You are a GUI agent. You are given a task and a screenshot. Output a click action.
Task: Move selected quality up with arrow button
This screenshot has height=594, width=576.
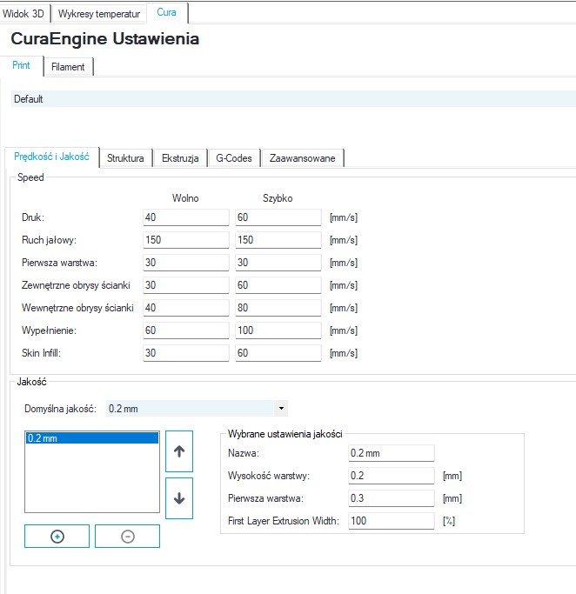click(x=179, y=451)
